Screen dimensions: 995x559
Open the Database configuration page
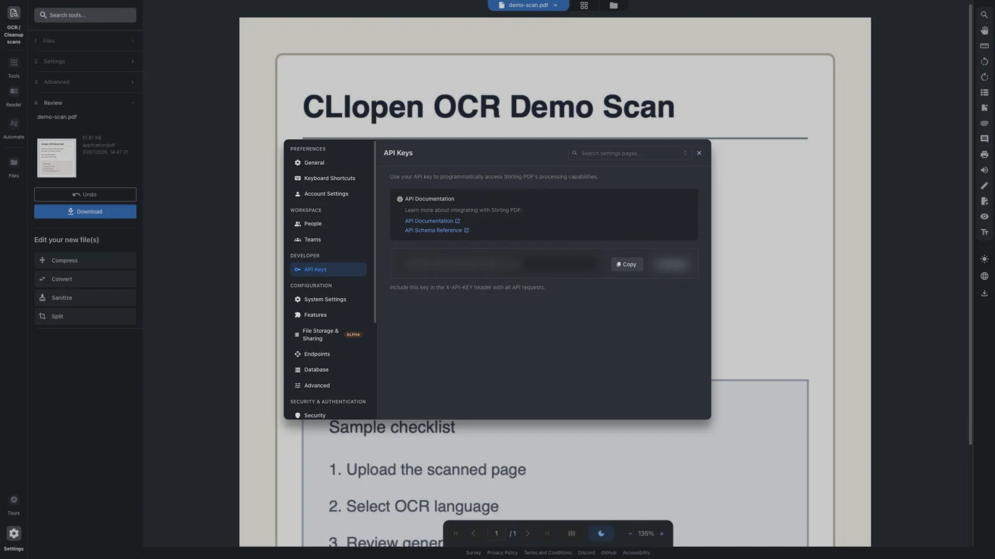pos(328,370)
